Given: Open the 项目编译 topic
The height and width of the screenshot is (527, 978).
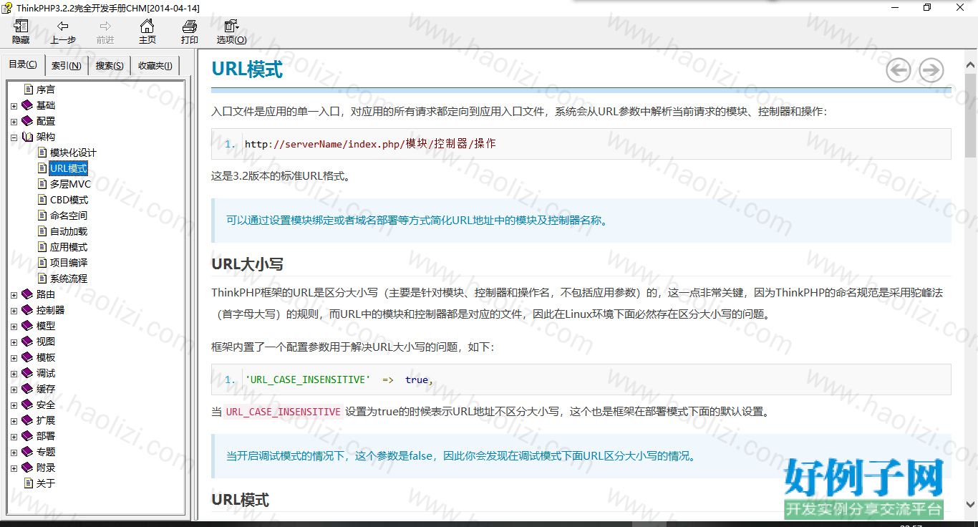Looking at the screenshot, I should point(69,263).
